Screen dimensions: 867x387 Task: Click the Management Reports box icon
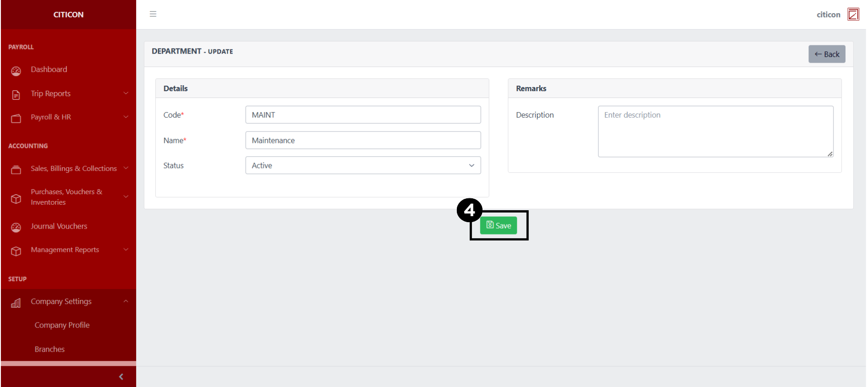point(16,251)
